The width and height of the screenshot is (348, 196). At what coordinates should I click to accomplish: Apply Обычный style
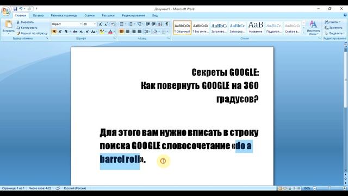tap(182, 28)
